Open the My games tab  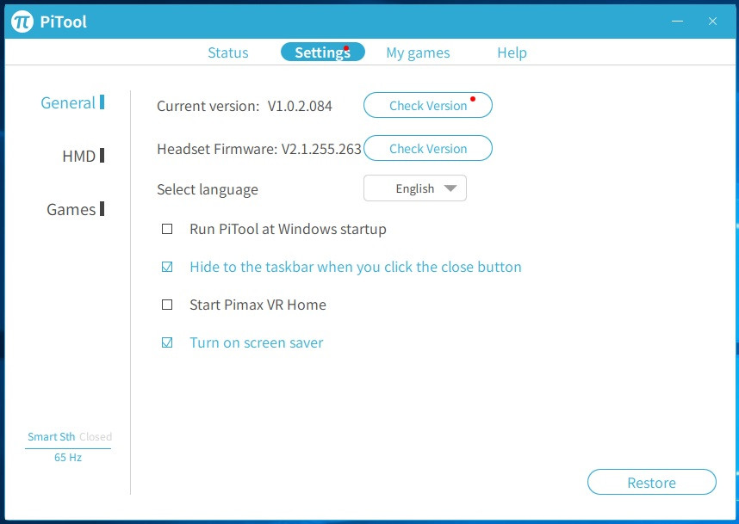click(x=418, y=52)
